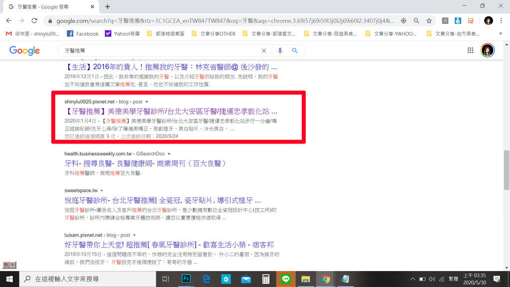Open the 春風牙醫診所 search result

pos(169,245)
